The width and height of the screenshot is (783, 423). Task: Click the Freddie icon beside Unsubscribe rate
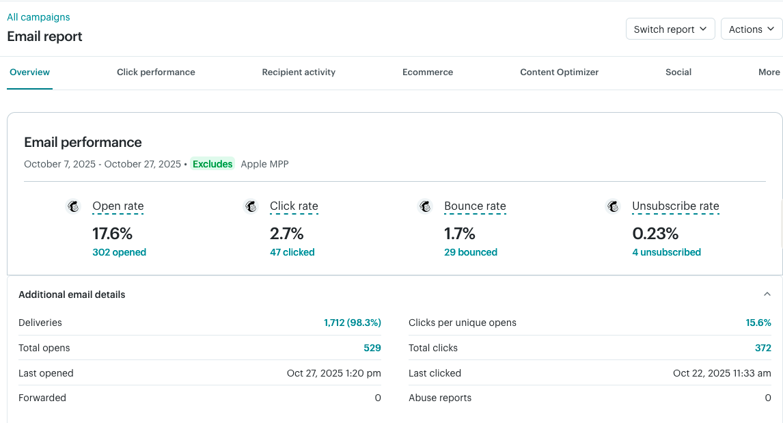tap(612, 206)
